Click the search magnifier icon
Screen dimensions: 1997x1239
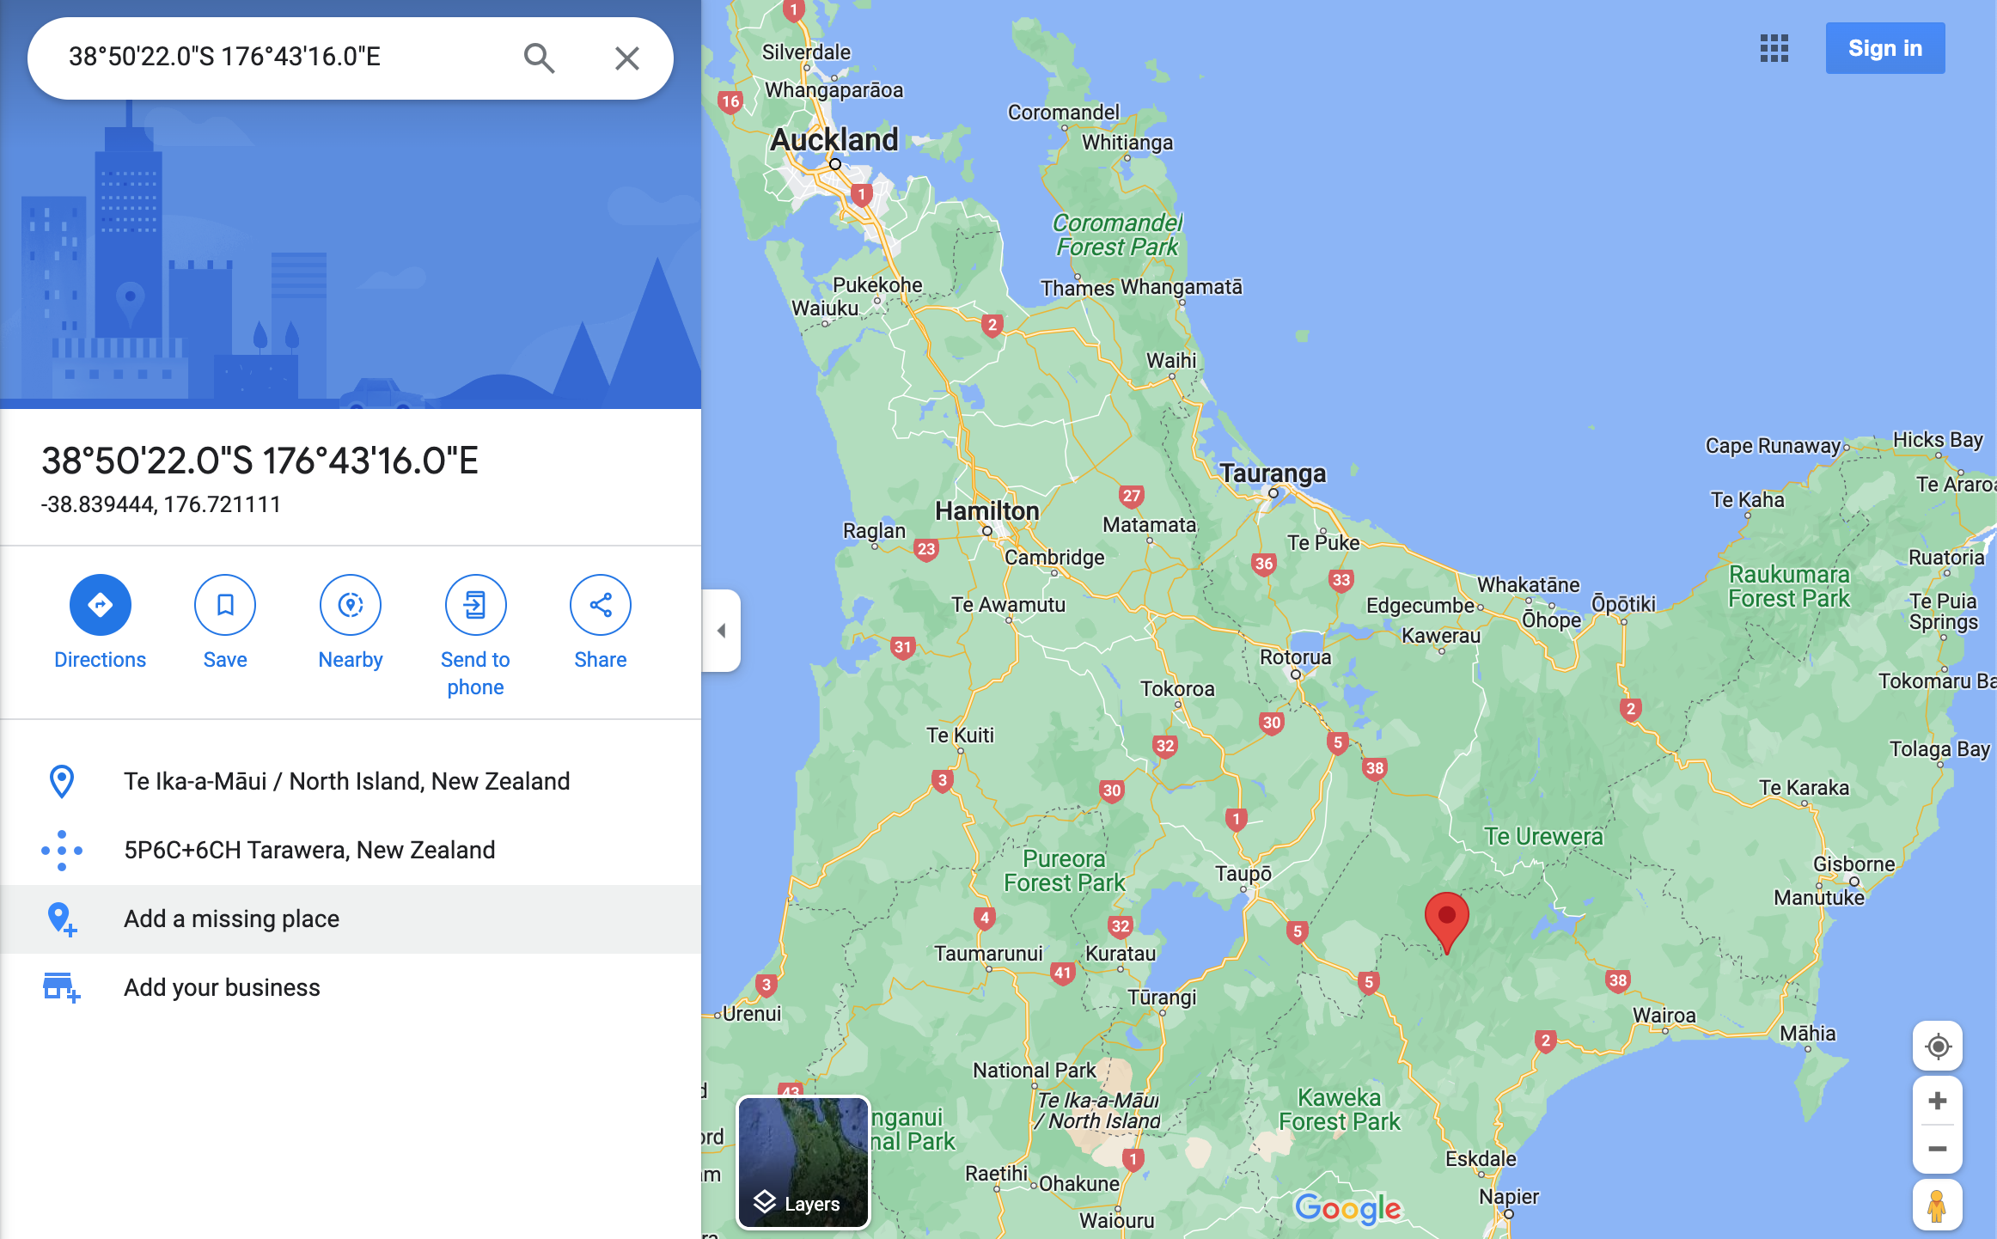[539, 58]
